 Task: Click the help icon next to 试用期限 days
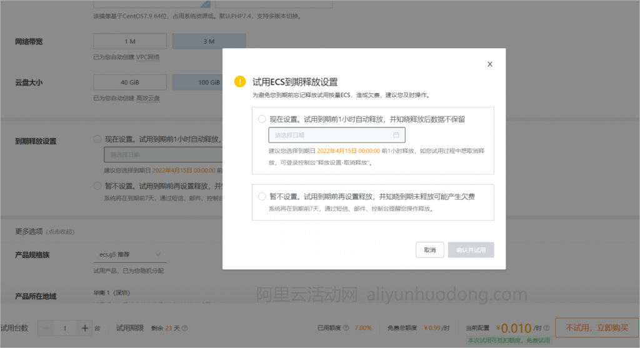tap(185, 328)
